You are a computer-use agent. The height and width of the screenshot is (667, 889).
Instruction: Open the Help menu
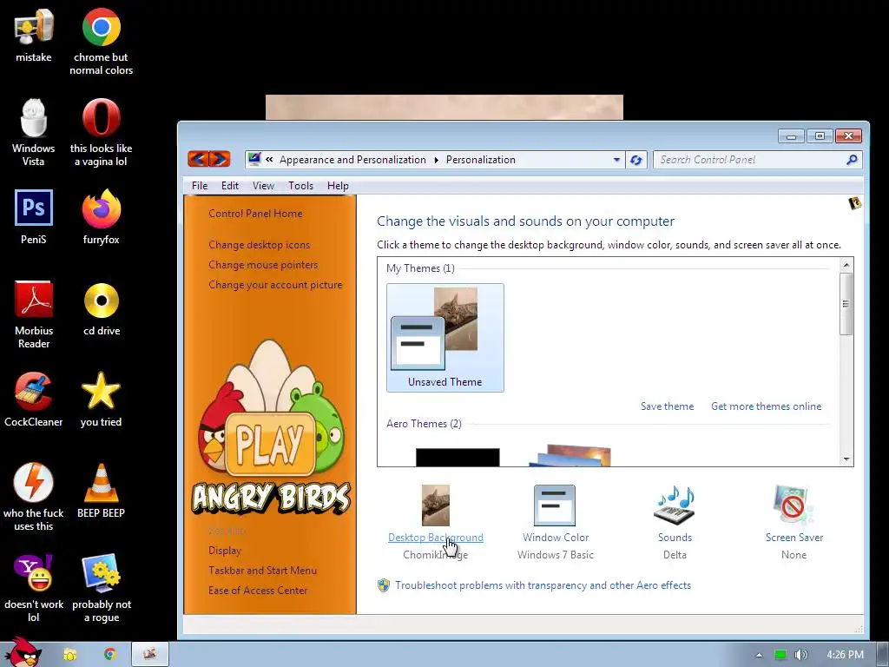pos(338,186)
